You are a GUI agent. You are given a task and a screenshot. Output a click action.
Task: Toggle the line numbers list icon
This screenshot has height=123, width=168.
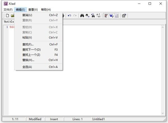[x=117, y=16]
